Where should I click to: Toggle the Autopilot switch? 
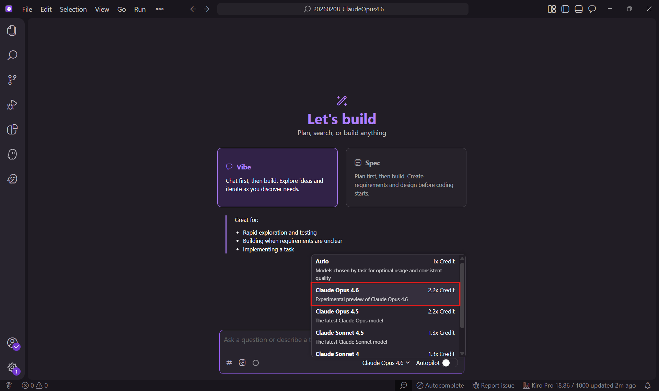coord(449,363)
